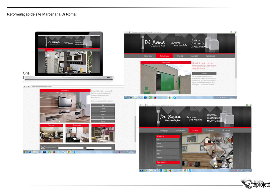Image resolution: width=275 pixels, height=194 pixels.
Task: Open Windows Start in the Projetos window taskbar
Action: pos(141,170)
